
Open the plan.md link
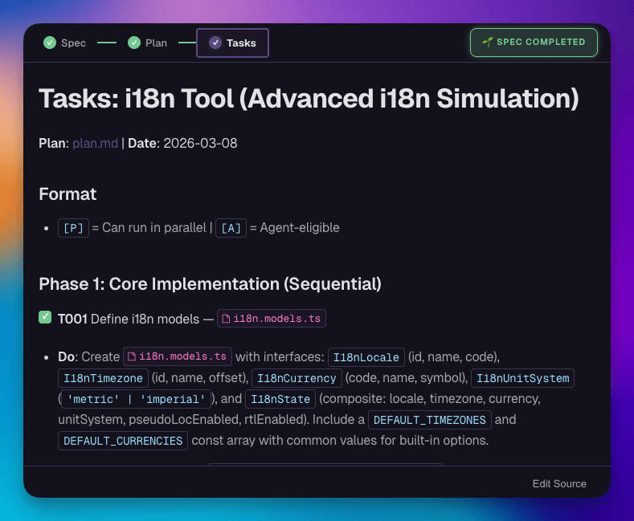click(95, 143)
